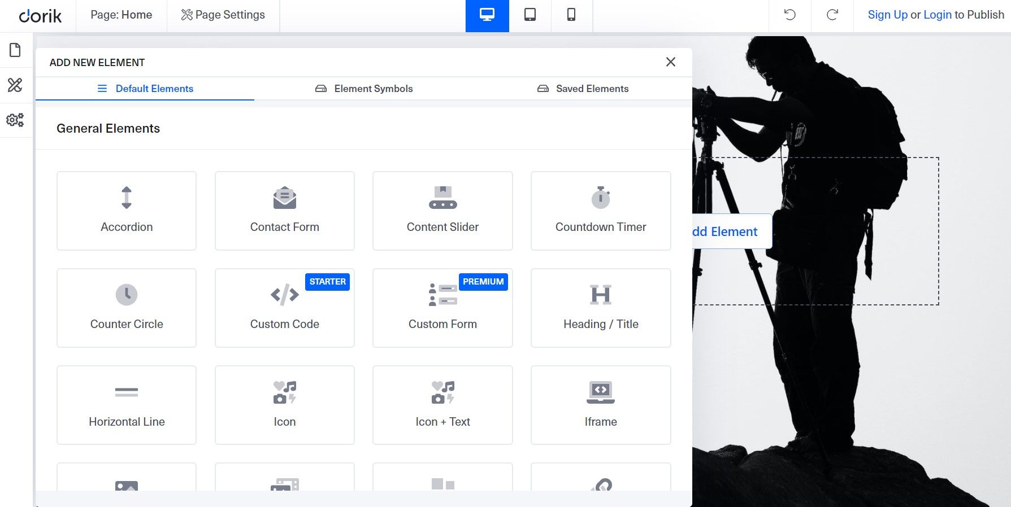Select the partially visible image element card

tap(127, 477)
